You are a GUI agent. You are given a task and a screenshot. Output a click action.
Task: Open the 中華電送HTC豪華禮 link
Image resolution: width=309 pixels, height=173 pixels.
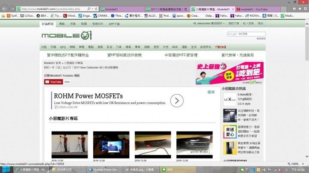click(x=181, y=55)
